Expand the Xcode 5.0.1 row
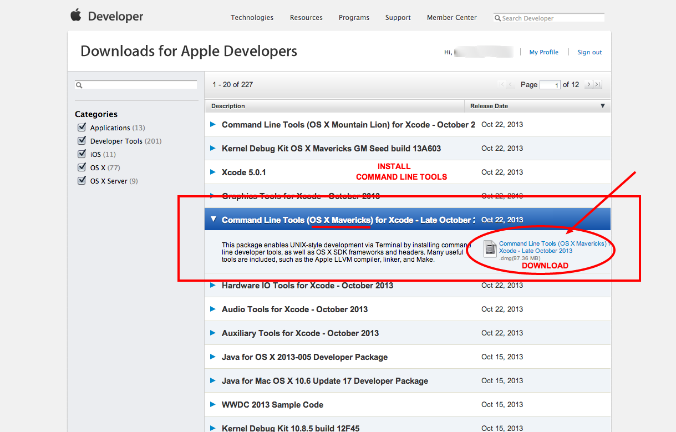This screenshot has height=432, width=676. pos(213,172)
